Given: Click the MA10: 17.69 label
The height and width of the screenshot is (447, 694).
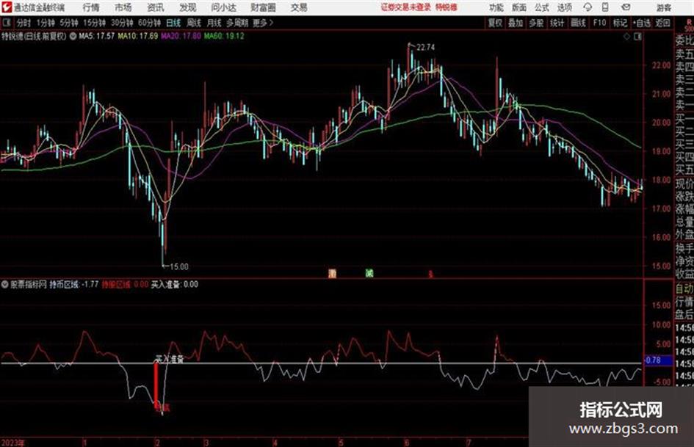Looking at the screenshot, I should click(137, 36).
